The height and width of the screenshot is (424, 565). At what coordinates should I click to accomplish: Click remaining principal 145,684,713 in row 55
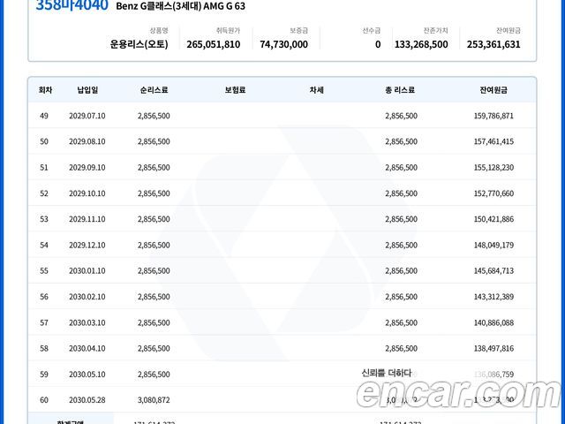tap(493, 270)
